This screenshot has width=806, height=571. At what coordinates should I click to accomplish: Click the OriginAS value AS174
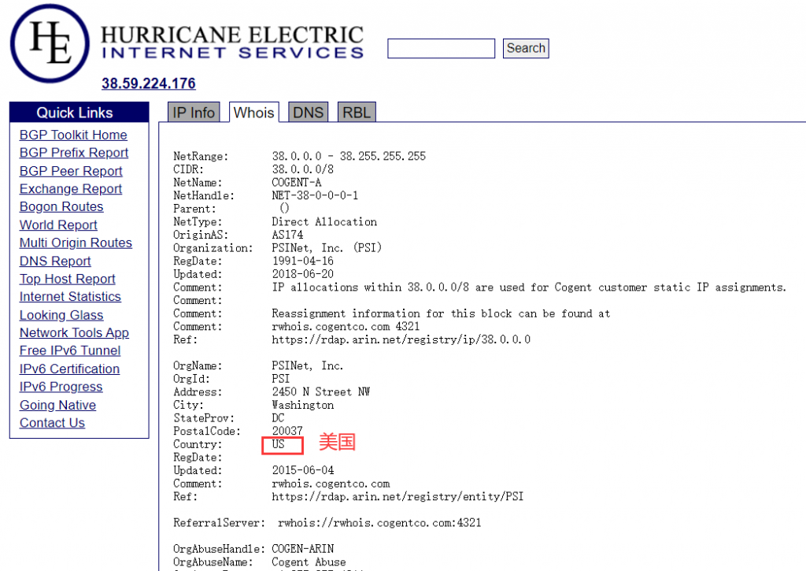click(287, 235)
